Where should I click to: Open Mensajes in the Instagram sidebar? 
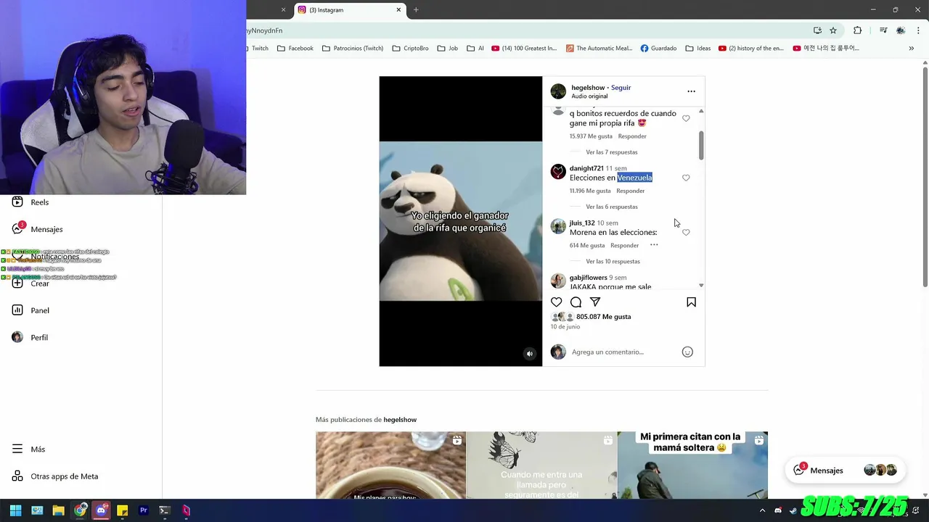(37, 229)
